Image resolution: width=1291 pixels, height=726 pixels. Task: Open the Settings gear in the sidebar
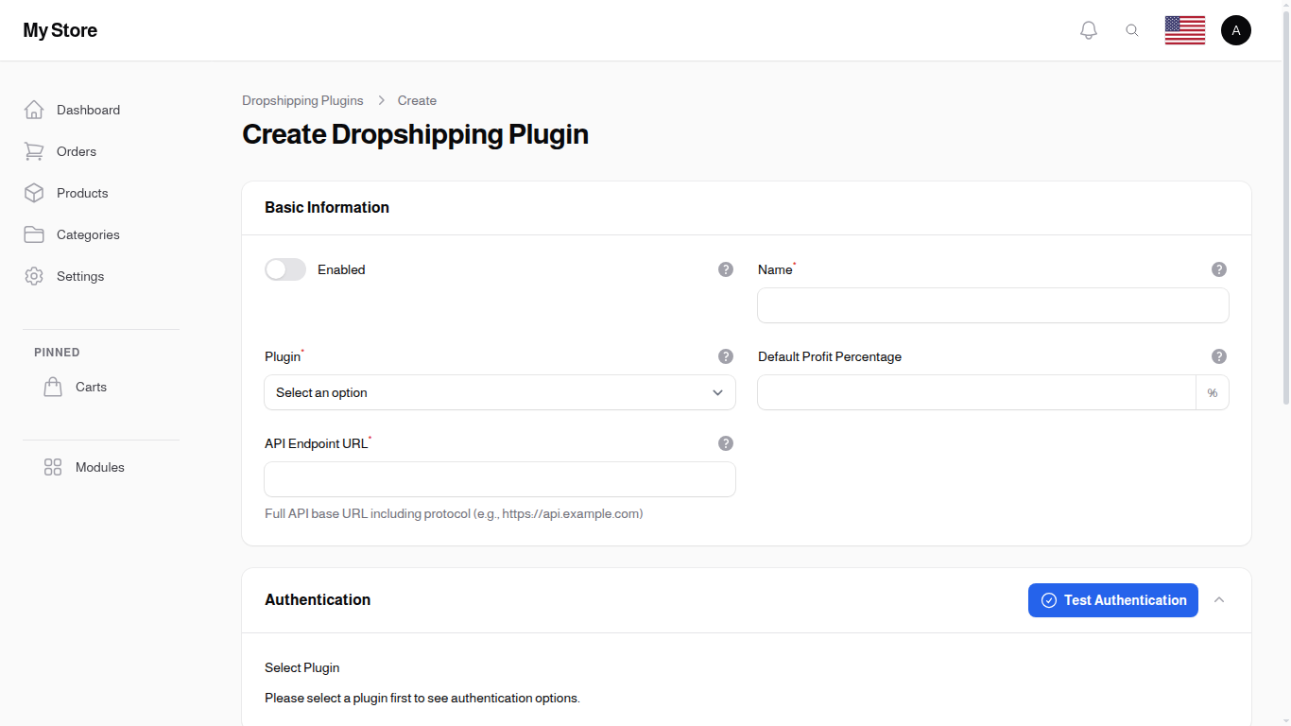[34, 276]
